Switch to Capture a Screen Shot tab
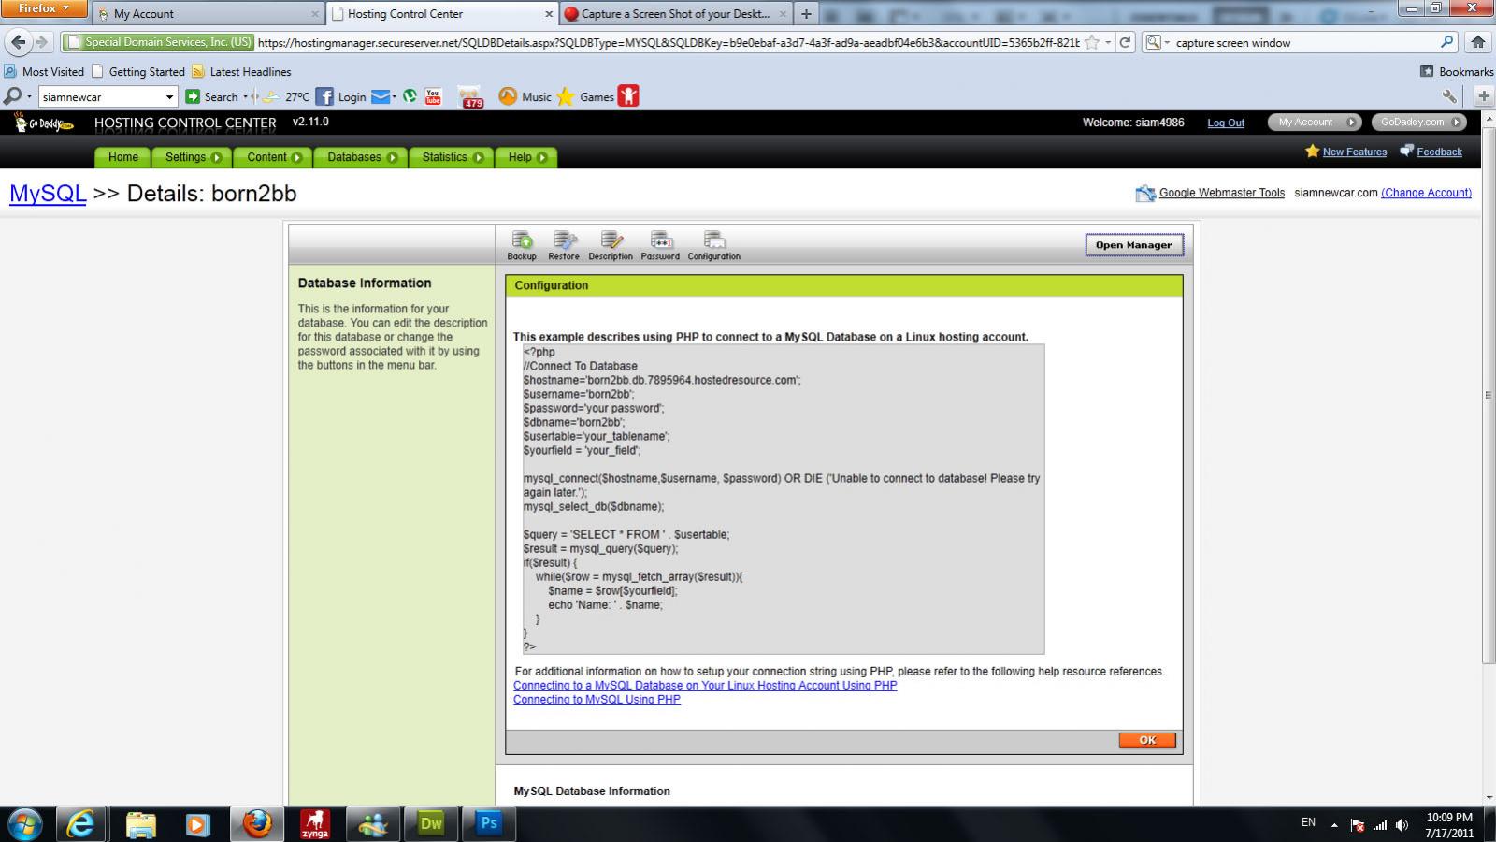1496x842 pixels. coord(675,14)
